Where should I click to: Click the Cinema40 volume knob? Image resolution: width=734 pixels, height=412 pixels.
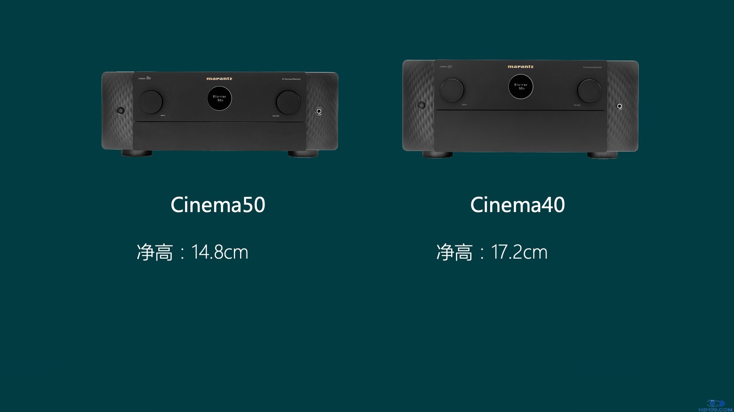589,90
